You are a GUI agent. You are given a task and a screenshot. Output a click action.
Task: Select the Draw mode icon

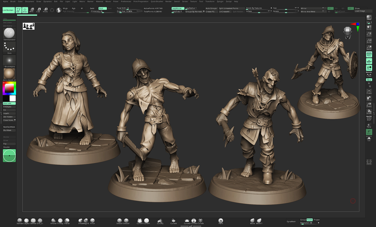click(25, 9)
